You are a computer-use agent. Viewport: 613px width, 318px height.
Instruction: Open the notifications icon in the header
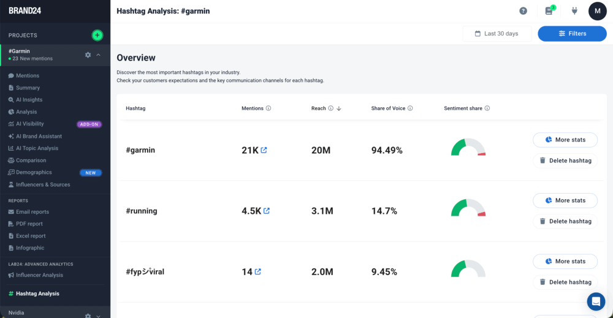(549, 11)
